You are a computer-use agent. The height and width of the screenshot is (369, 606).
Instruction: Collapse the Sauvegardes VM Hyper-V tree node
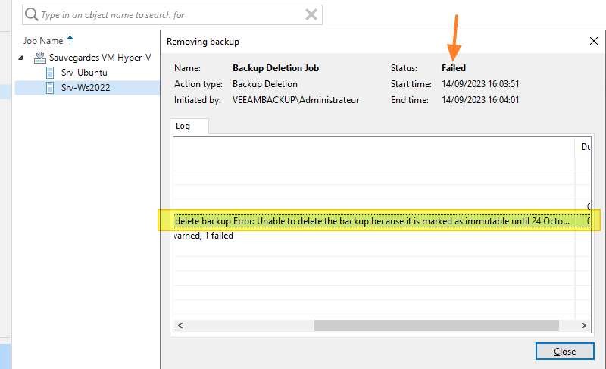point(21,58)
